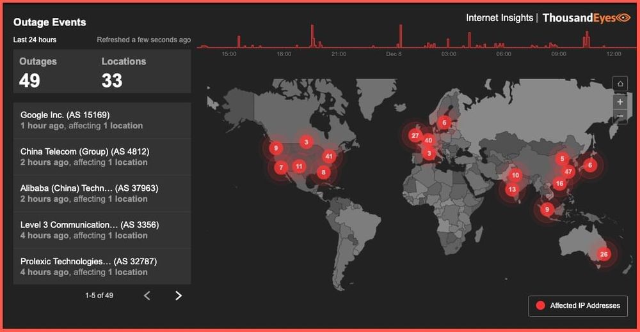Click the 03:00 timeline label
The width and height of the screenshot is (640, 332).
449,54
